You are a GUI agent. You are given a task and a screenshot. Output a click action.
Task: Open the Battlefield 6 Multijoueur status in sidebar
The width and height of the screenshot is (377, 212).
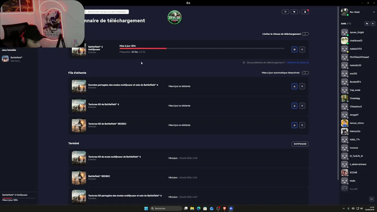click(18, 197)
